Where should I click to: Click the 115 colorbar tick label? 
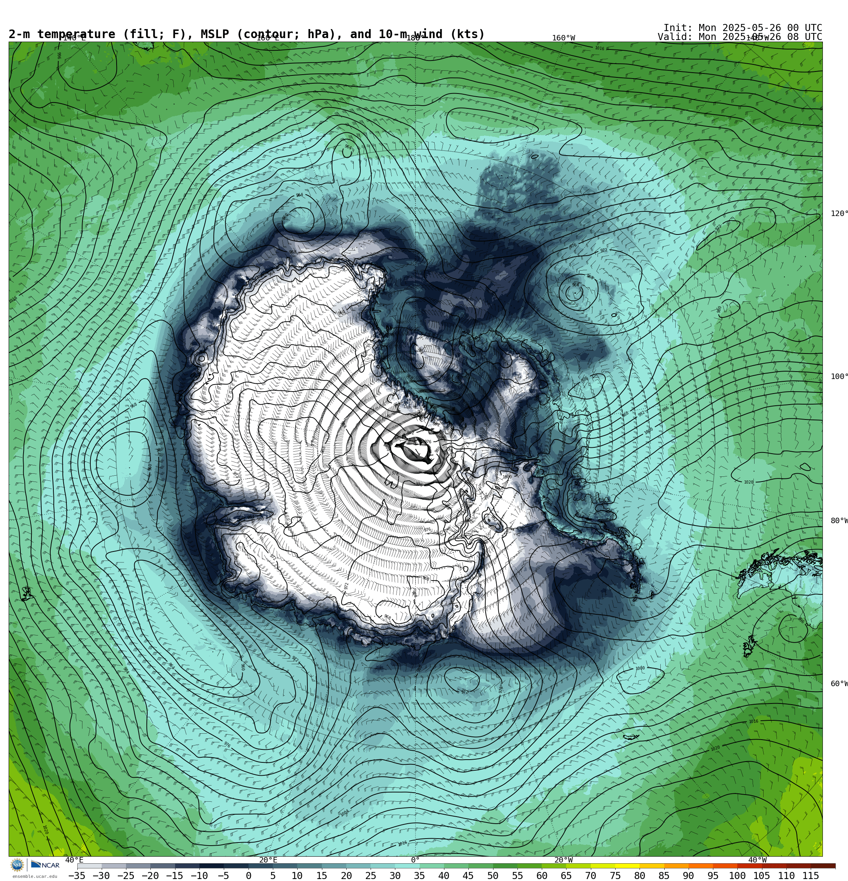point(811,876)
